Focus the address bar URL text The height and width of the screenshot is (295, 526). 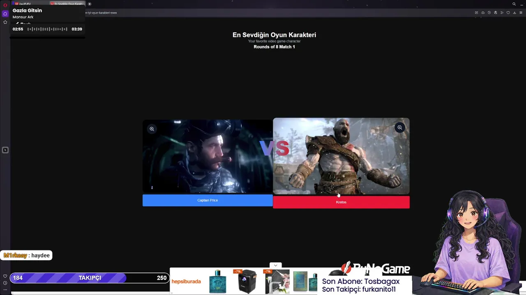pos(101,13)
